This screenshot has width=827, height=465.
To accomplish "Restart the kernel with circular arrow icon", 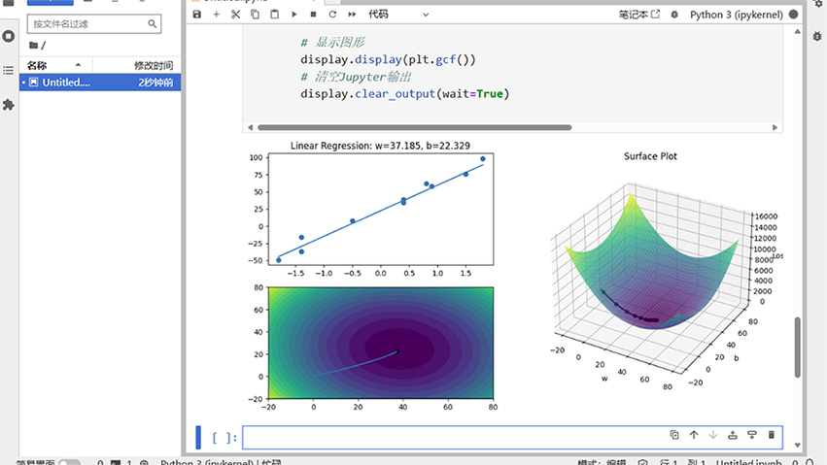I will [x=332, y=15].
